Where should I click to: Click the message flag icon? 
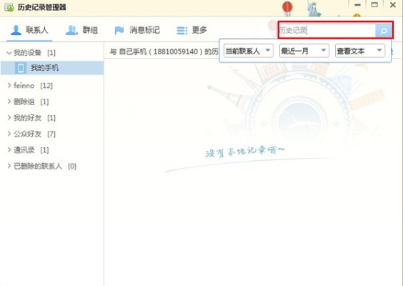119,30
